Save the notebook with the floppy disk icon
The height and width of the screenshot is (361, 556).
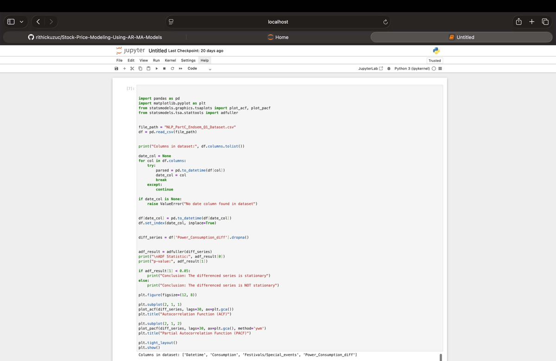pyautogui.click(x=116, y=69)
